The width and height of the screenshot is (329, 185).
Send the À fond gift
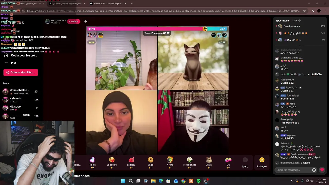tap(170, 162)
